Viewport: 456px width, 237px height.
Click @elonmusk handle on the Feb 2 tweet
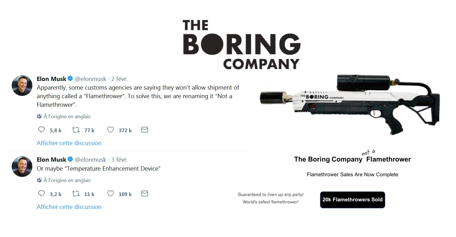coord(91,79)
